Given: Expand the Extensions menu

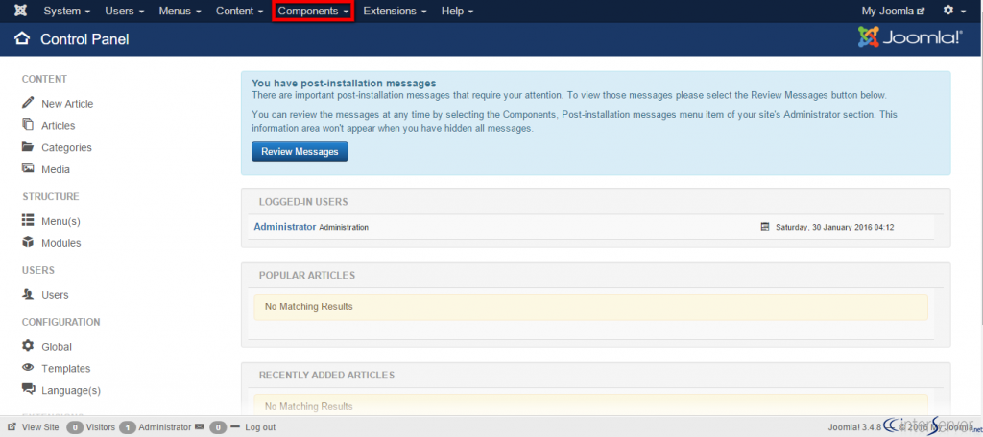Looking at the screenshot, I should pyautogui.click(x=395, y=11).
